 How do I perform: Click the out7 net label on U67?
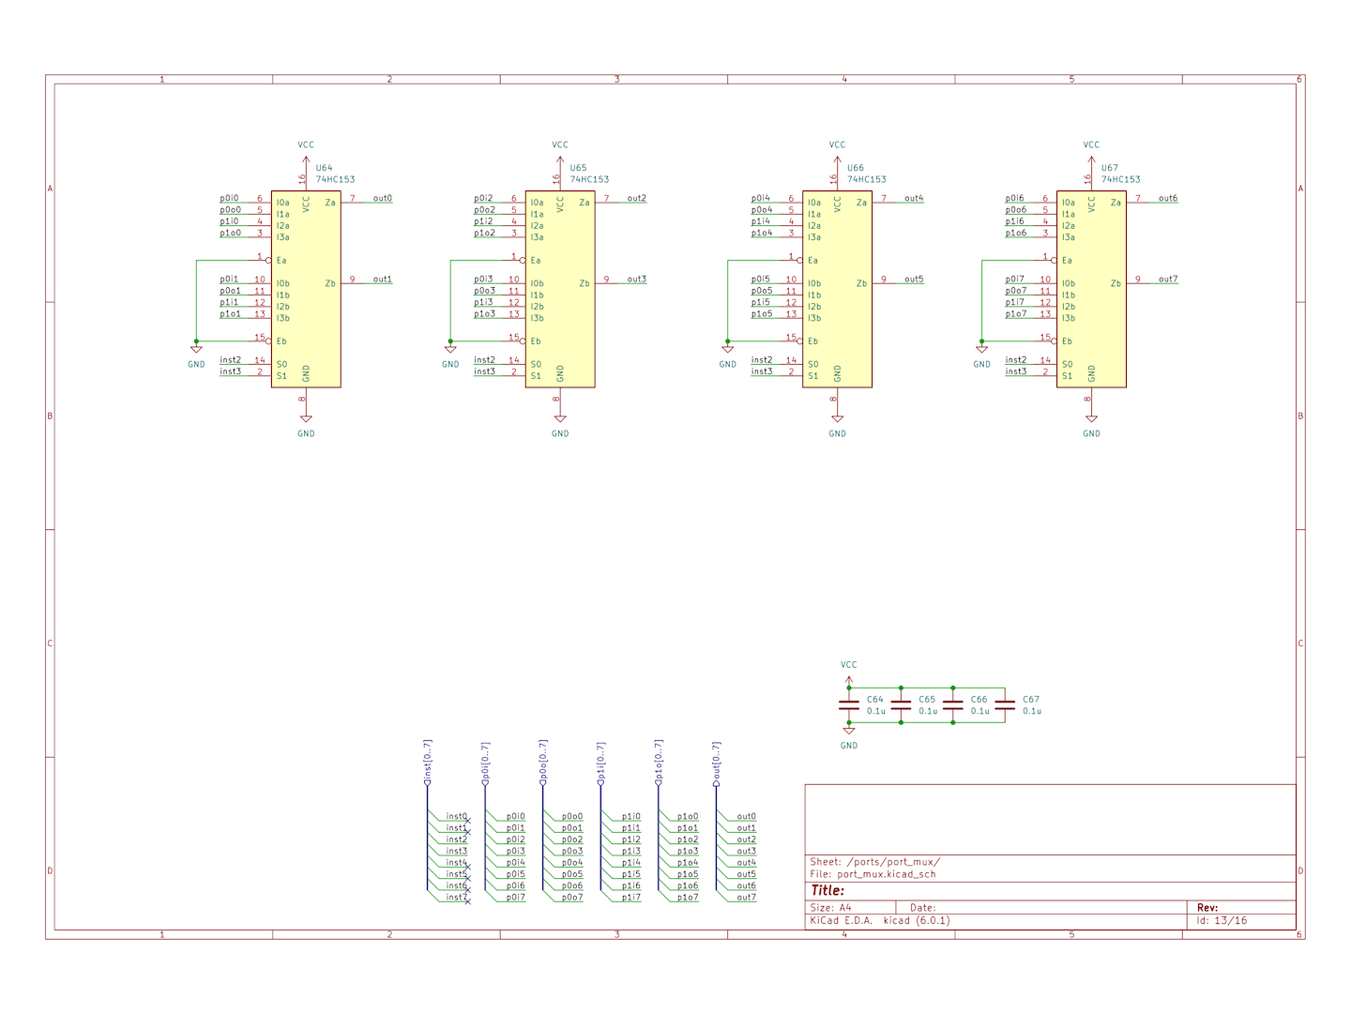1167,279
